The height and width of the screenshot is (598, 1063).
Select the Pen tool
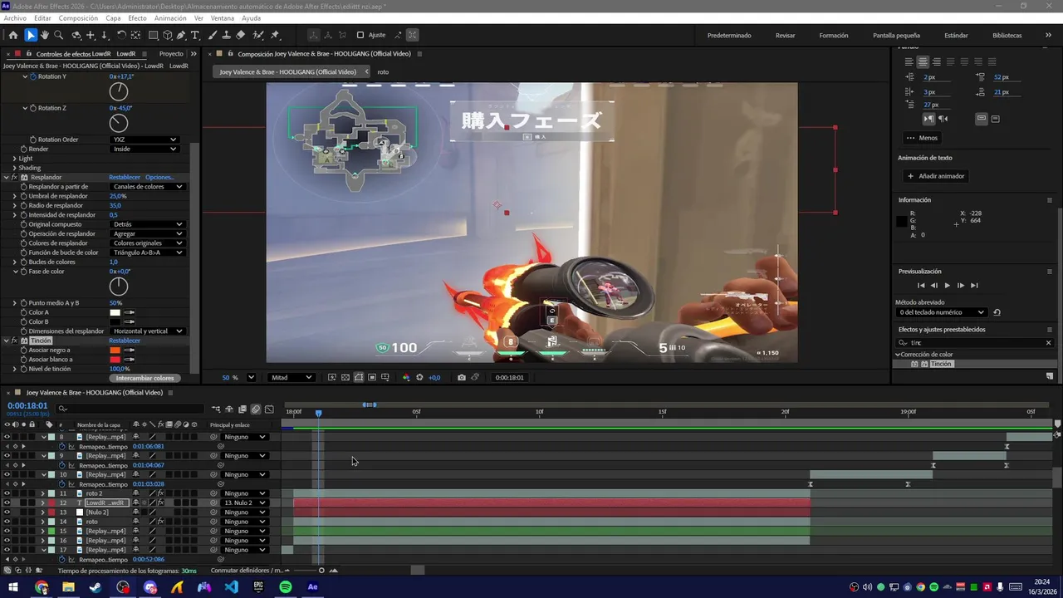pos(181,35)
